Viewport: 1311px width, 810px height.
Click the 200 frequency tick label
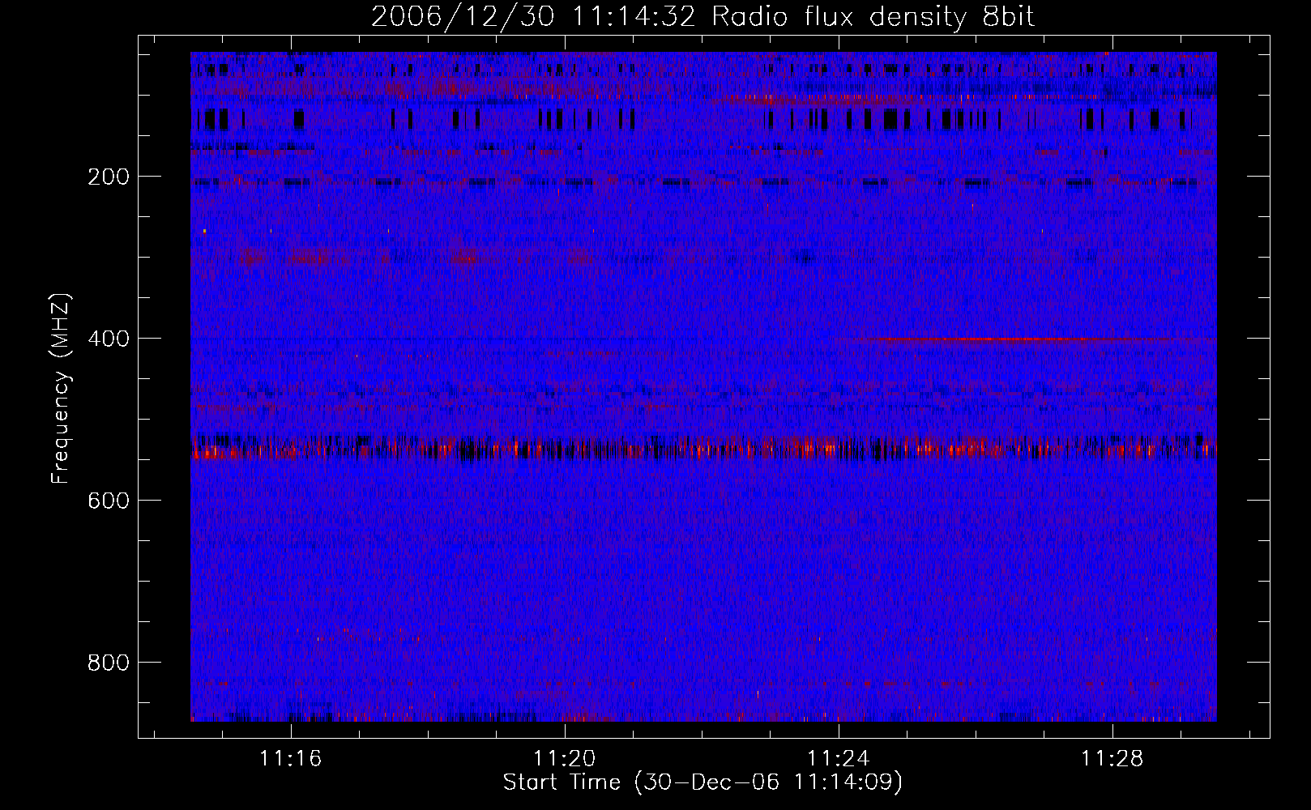[109, 177]
